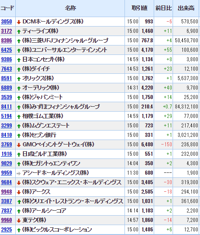Select company name (株)ジャパンミート
Viewport: 200px width, 235px height.
pyautogui.click(x=43, y=97)
